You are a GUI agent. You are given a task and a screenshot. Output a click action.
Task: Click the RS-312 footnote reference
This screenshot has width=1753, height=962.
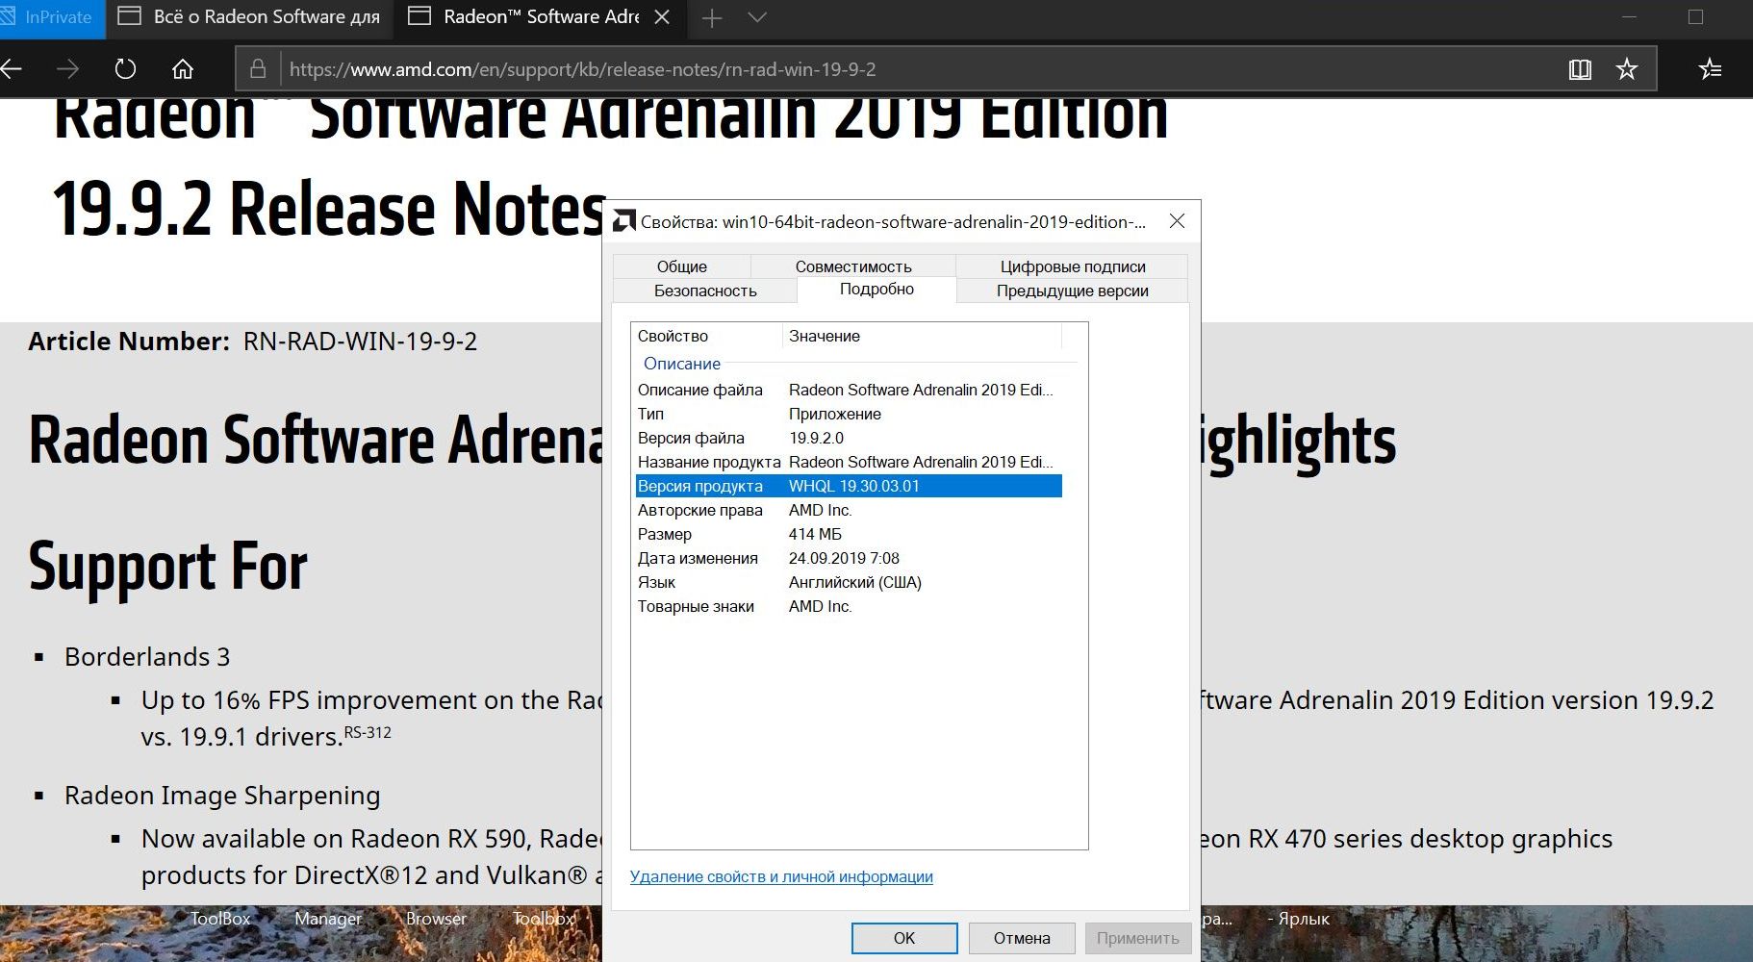pos(368,732)
